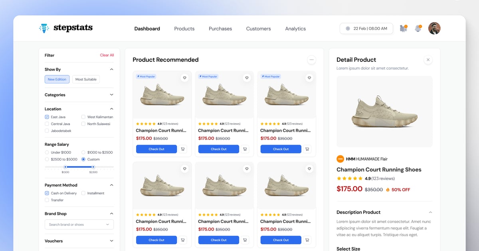Open the three-dot menu in Product Recommended
The image size is (479, 251).
[x=311, y=59]
